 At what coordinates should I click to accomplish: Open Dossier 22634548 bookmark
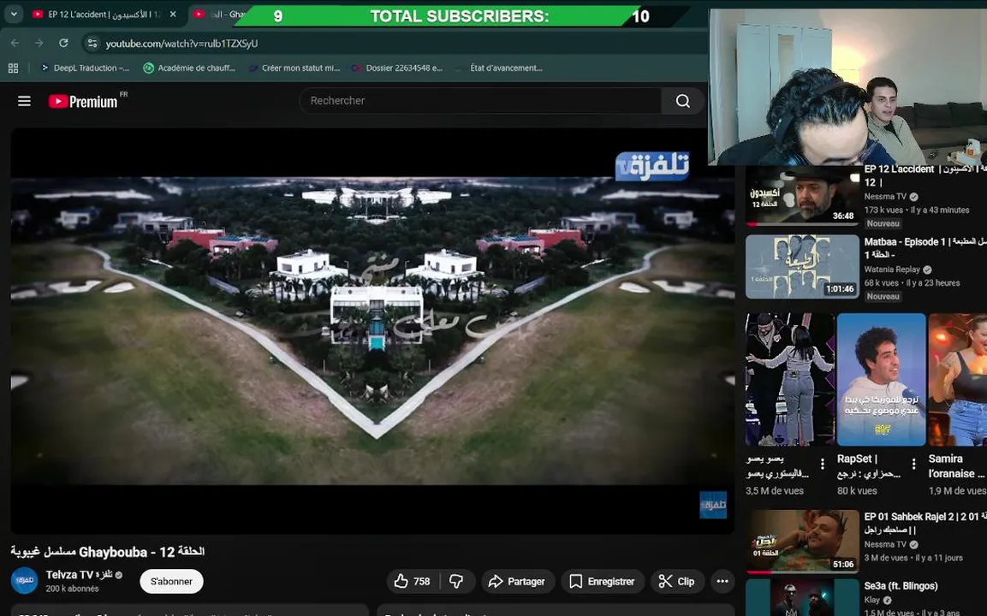pos(397,68)
